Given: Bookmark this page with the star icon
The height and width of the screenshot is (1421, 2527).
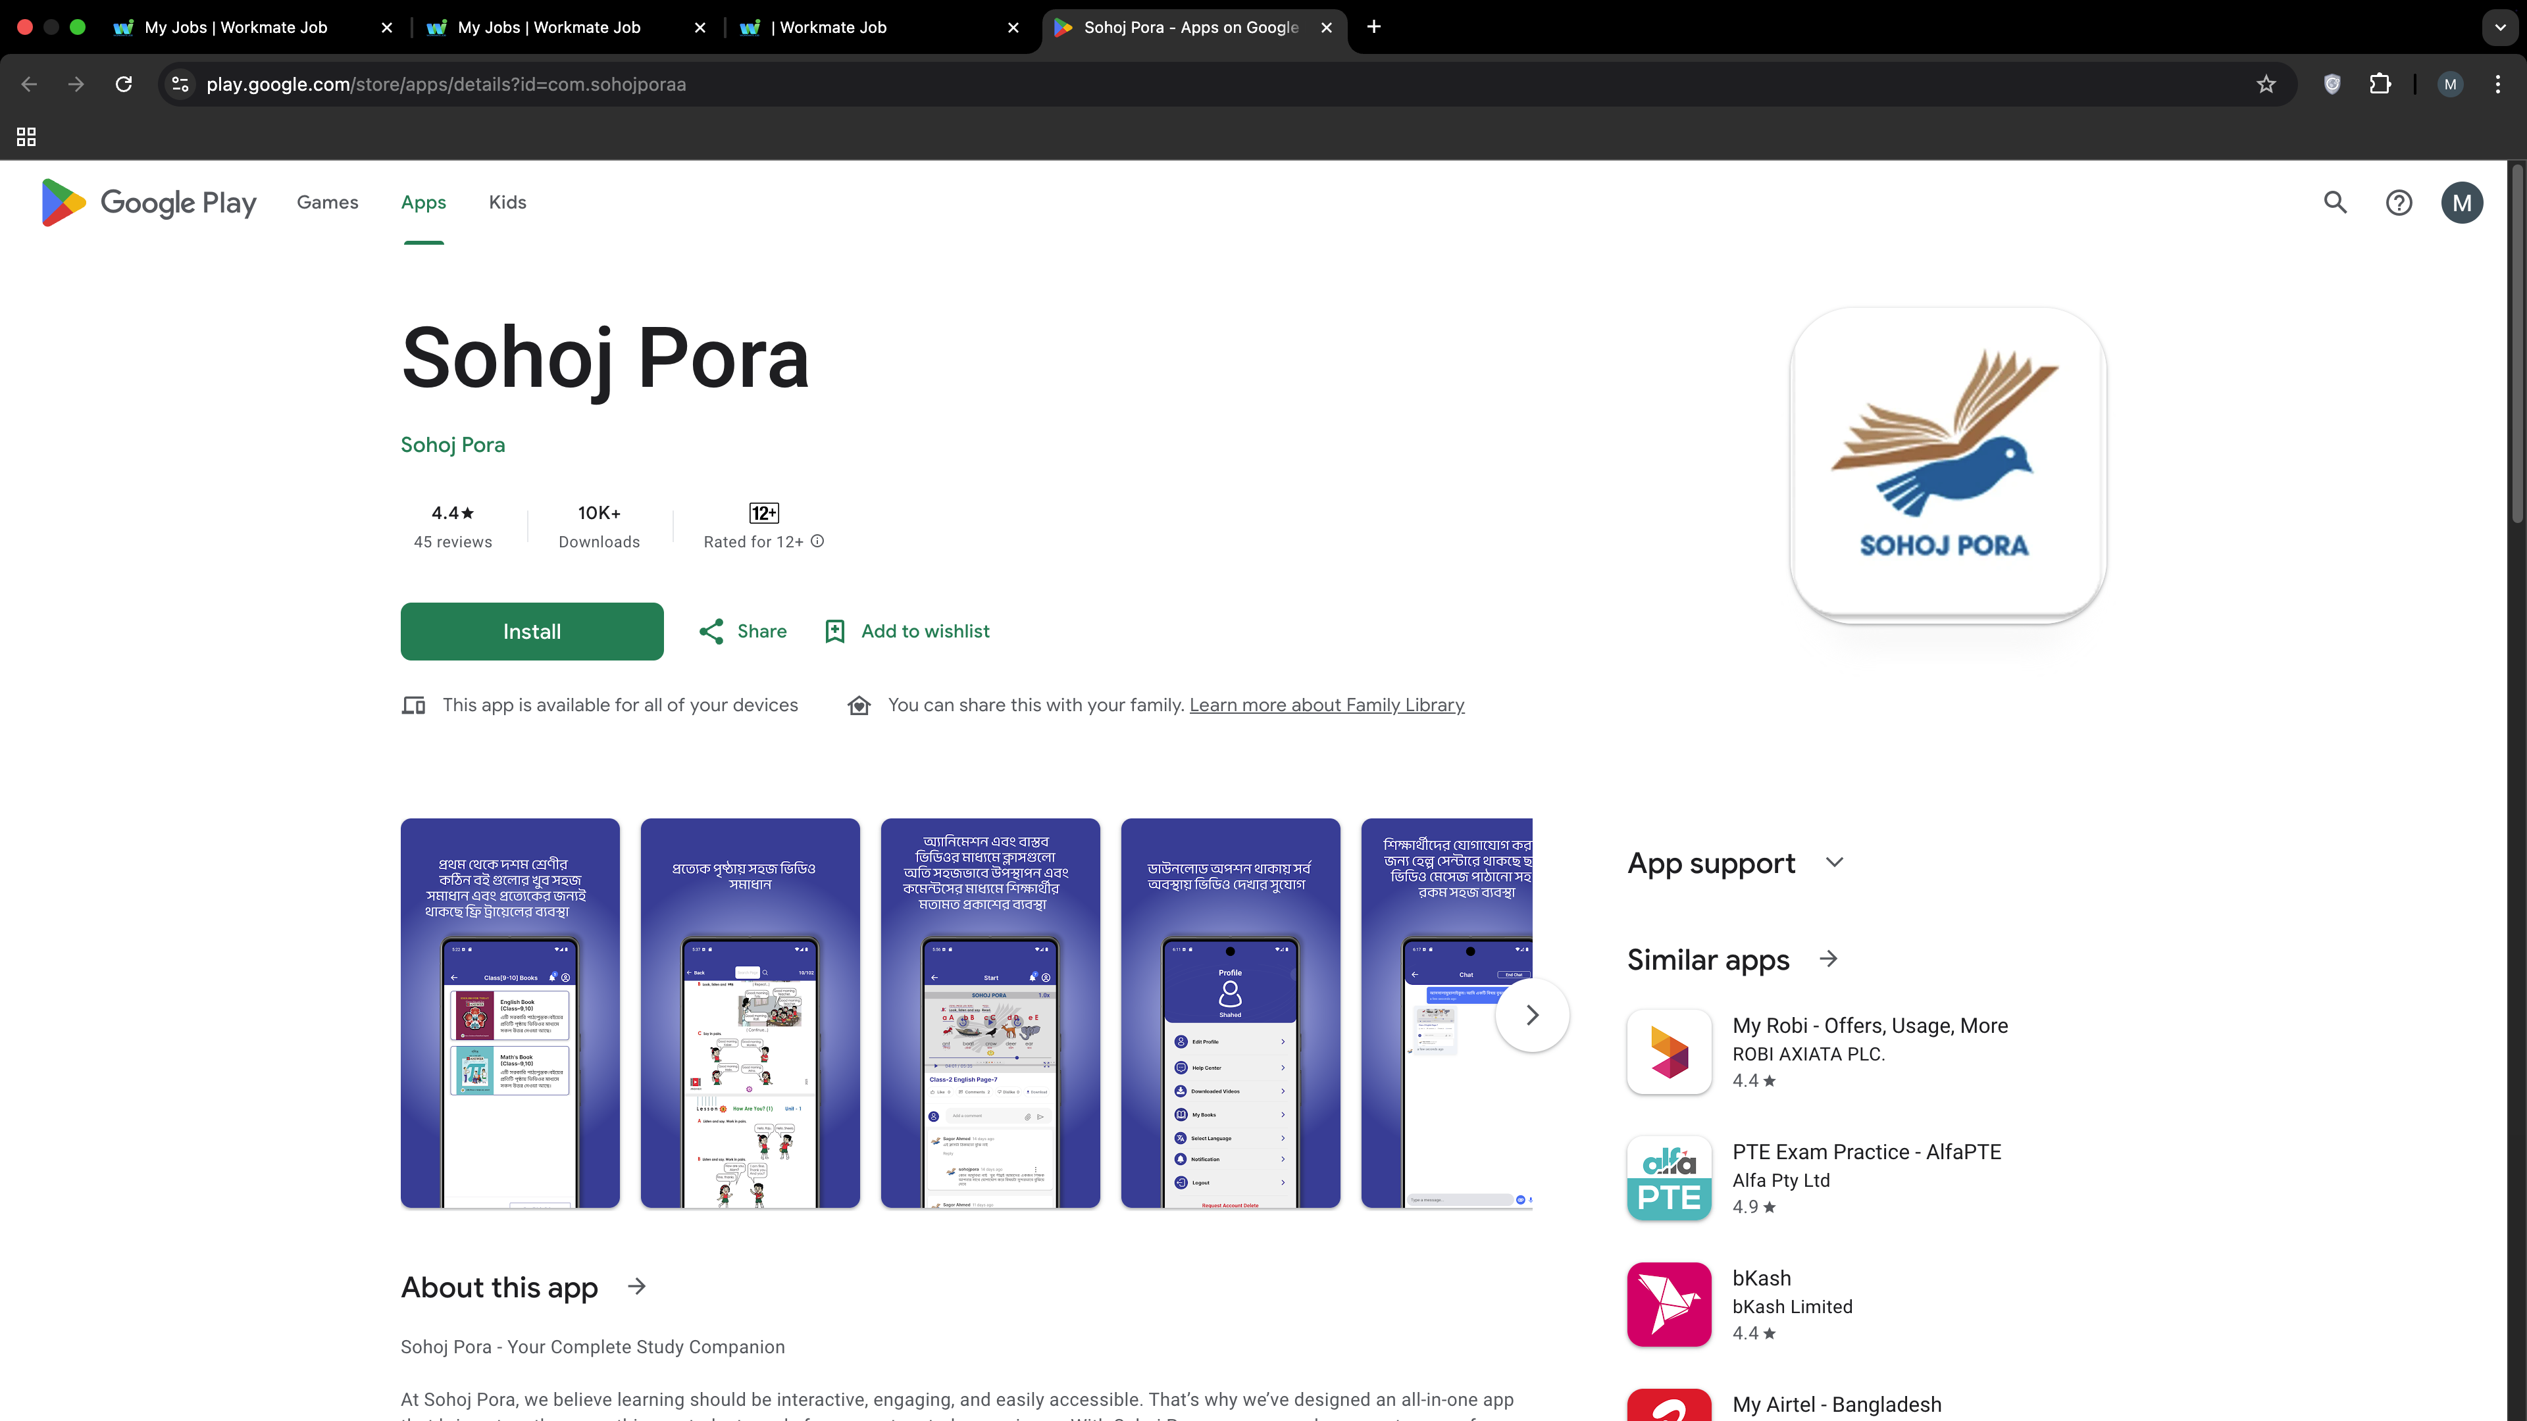Looking at the screenshot, I should point(2265,84).
